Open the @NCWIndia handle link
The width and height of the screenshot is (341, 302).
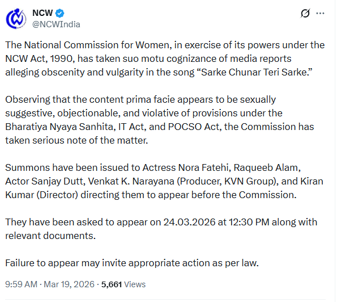(x=56, y=24)
